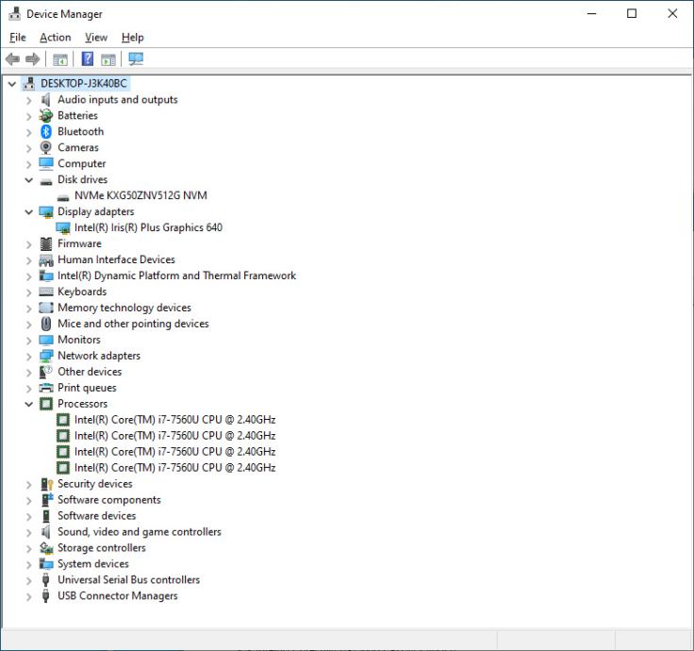Click the Keyboards category icon
694x651 pixels.
(x=46, y=292)
